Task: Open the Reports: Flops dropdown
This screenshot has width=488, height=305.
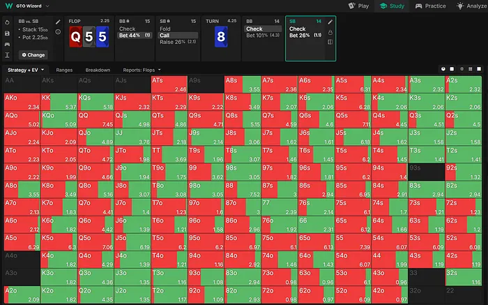Action: pyautogui.click(x=142, y=70)
